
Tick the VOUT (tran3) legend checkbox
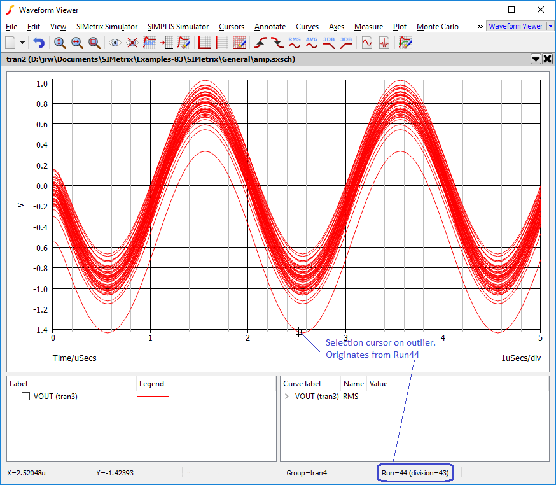coord(26,397)
